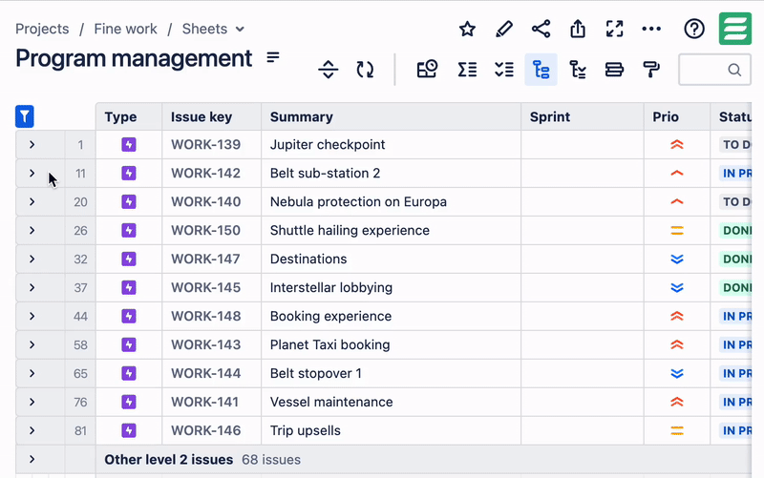764x478 pixels.
Task: Click the refresh sync icon
Action: pyautogui.click(x=365, y=70)
